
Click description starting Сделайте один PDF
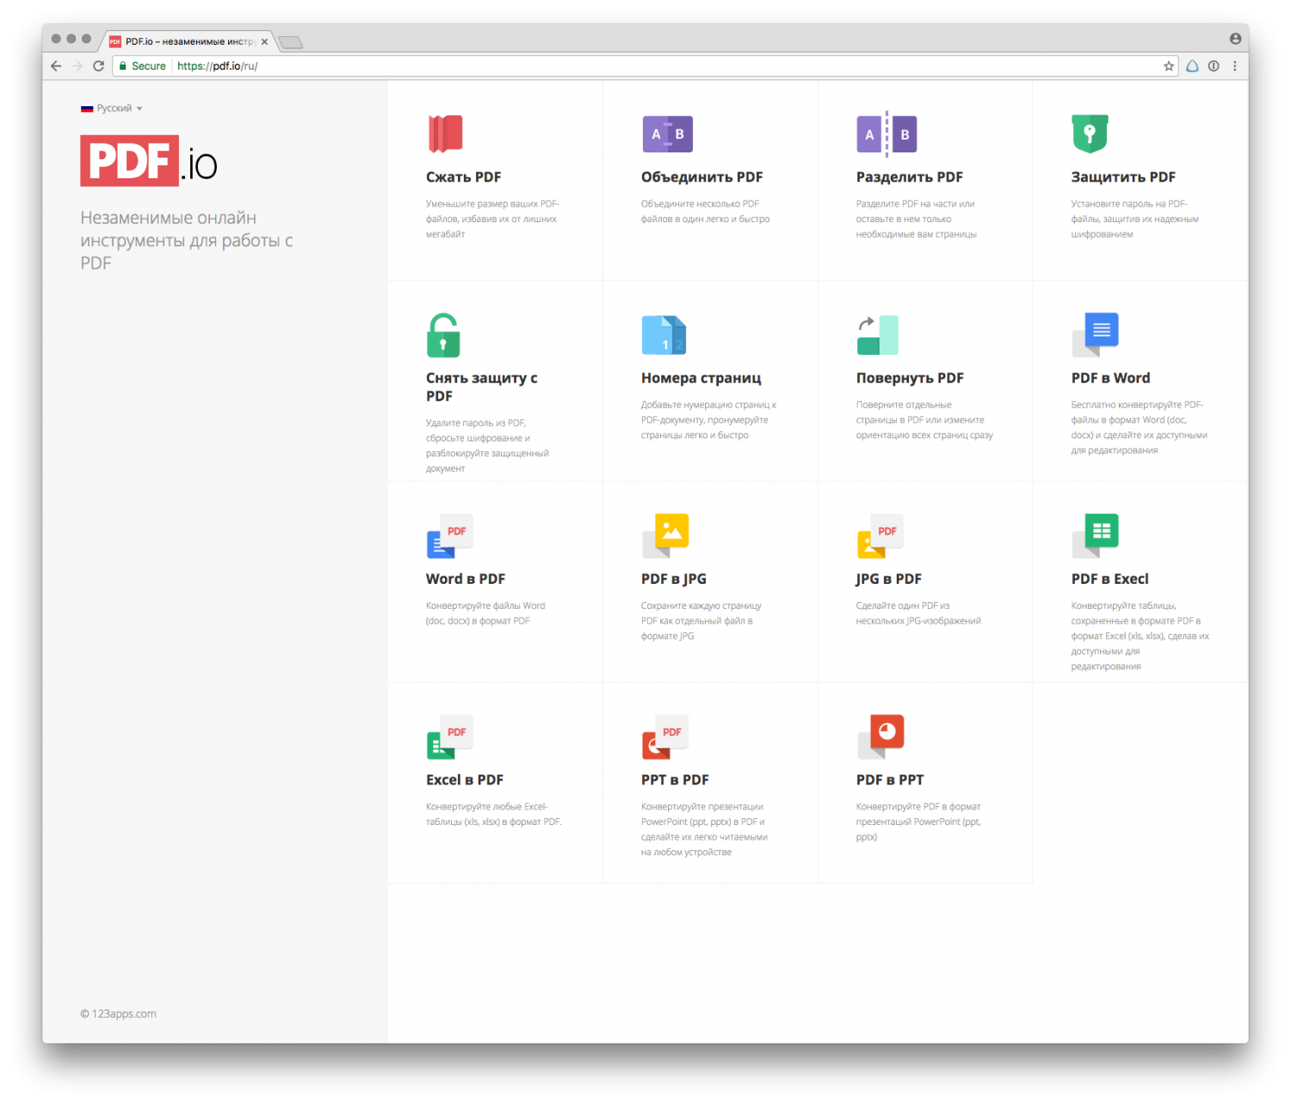pyautogui.click(x=918, y=613)
